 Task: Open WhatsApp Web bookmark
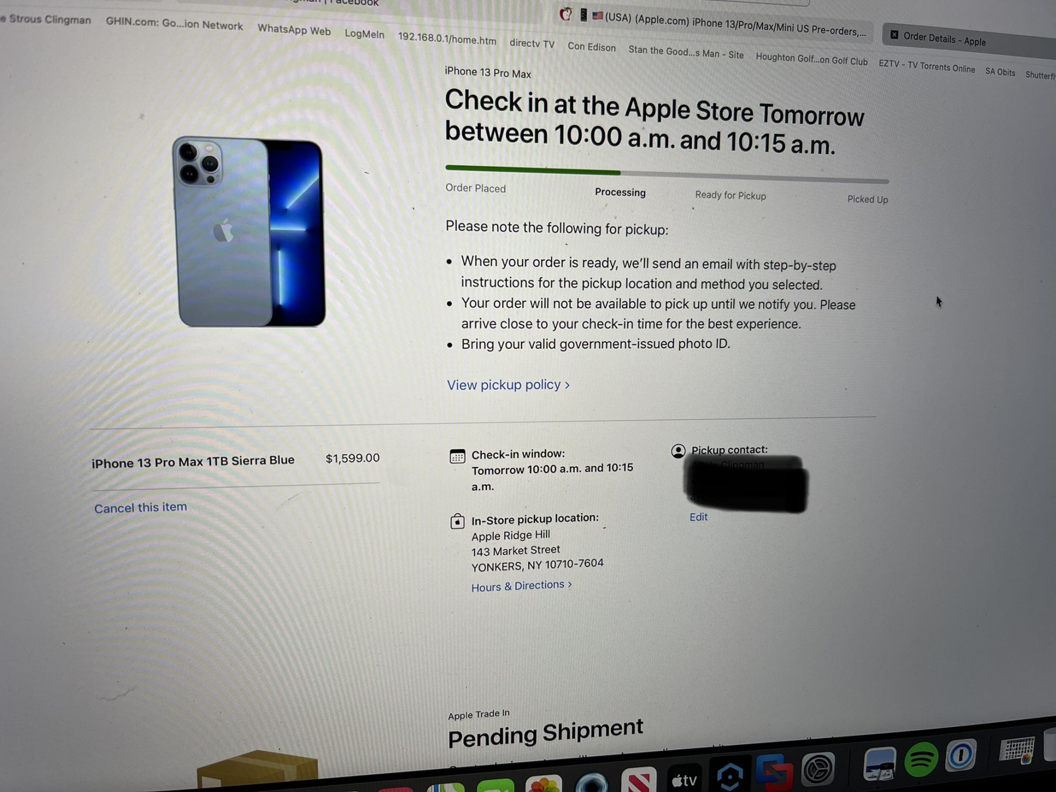point(294,30)
